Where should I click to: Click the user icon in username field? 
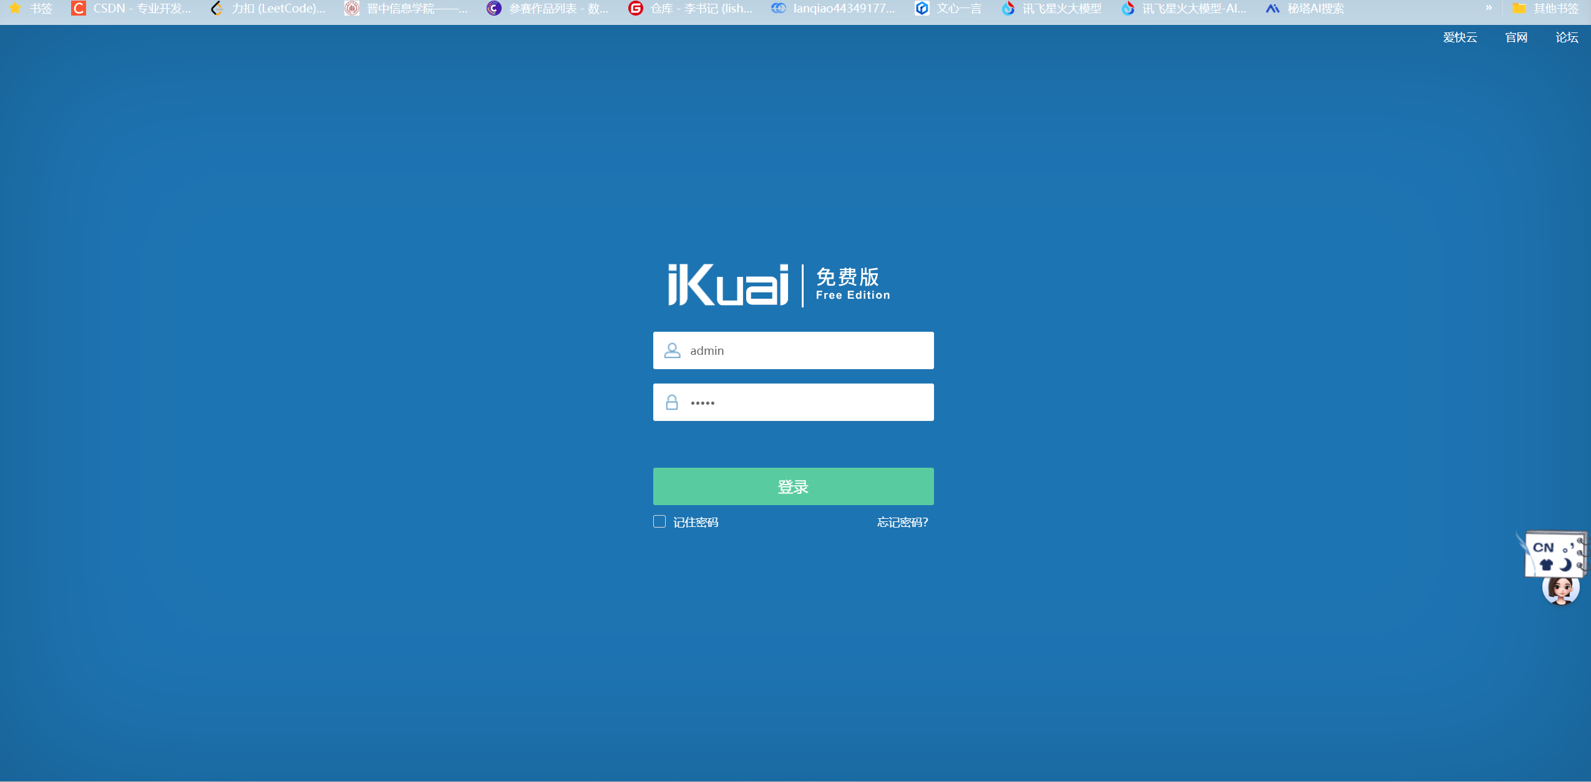672,350
